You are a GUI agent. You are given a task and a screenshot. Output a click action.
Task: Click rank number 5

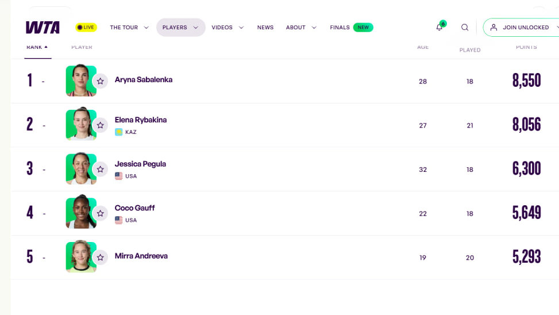pyautogui.click(x=30, y=256)
